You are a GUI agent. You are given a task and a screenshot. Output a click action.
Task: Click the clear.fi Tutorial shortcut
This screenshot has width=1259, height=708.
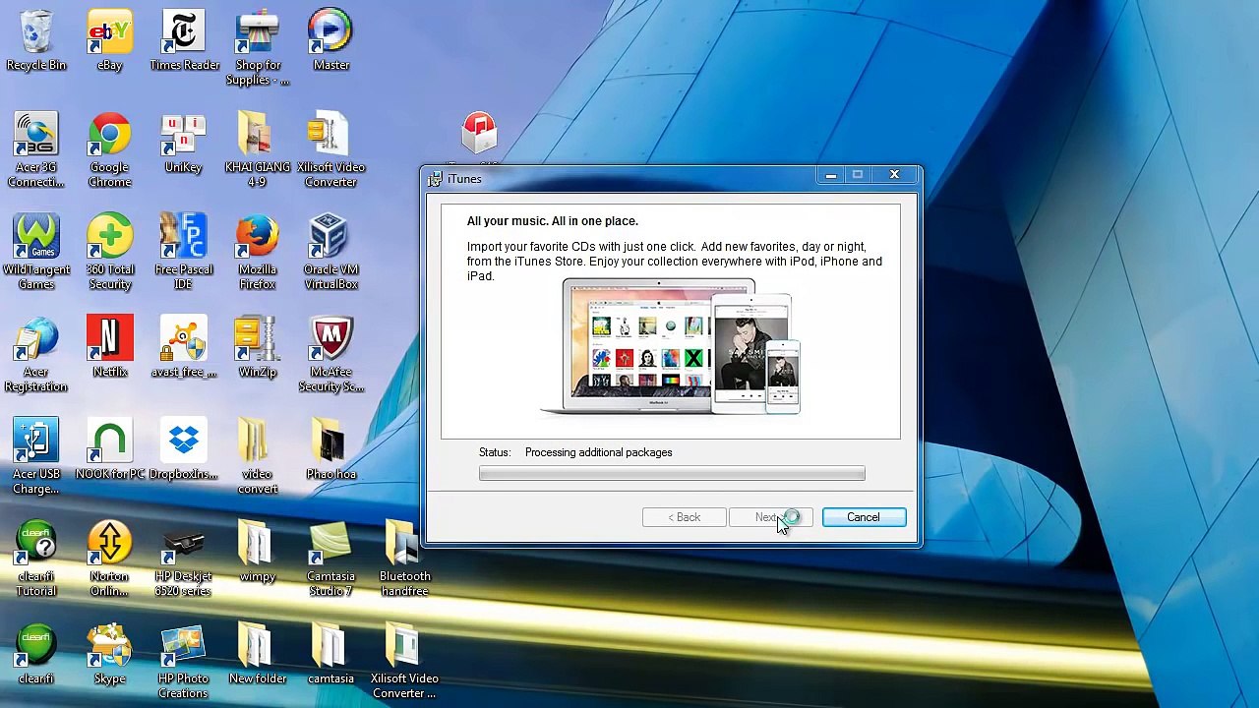(x=36, y=559)
